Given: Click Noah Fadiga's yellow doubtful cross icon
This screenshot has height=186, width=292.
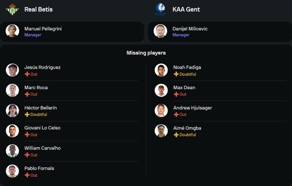Looking at the screenshot, I should pyautogui.click(x=176, y=74).
